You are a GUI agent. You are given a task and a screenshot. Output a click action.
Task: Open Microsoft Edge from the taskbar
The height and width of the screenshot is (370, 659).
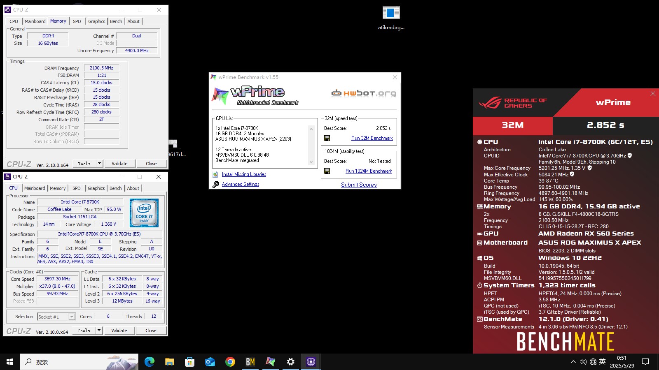[150, 362]
